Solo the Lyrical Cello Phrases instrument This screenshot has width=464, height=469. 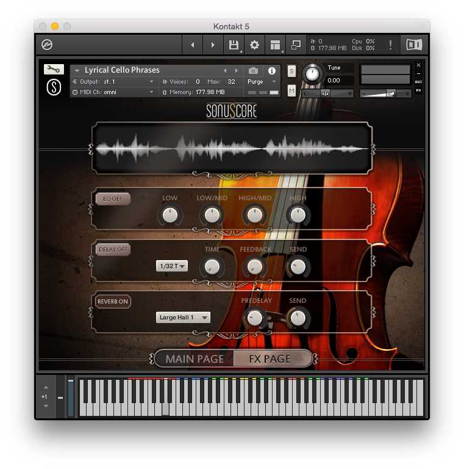[291, 71]
